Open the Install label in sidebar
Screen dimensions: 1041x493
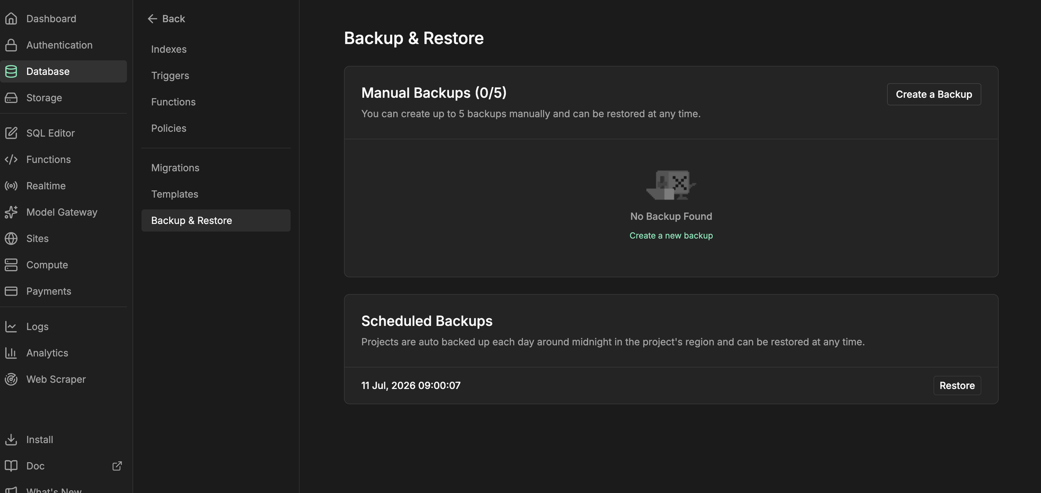[40, 439]
